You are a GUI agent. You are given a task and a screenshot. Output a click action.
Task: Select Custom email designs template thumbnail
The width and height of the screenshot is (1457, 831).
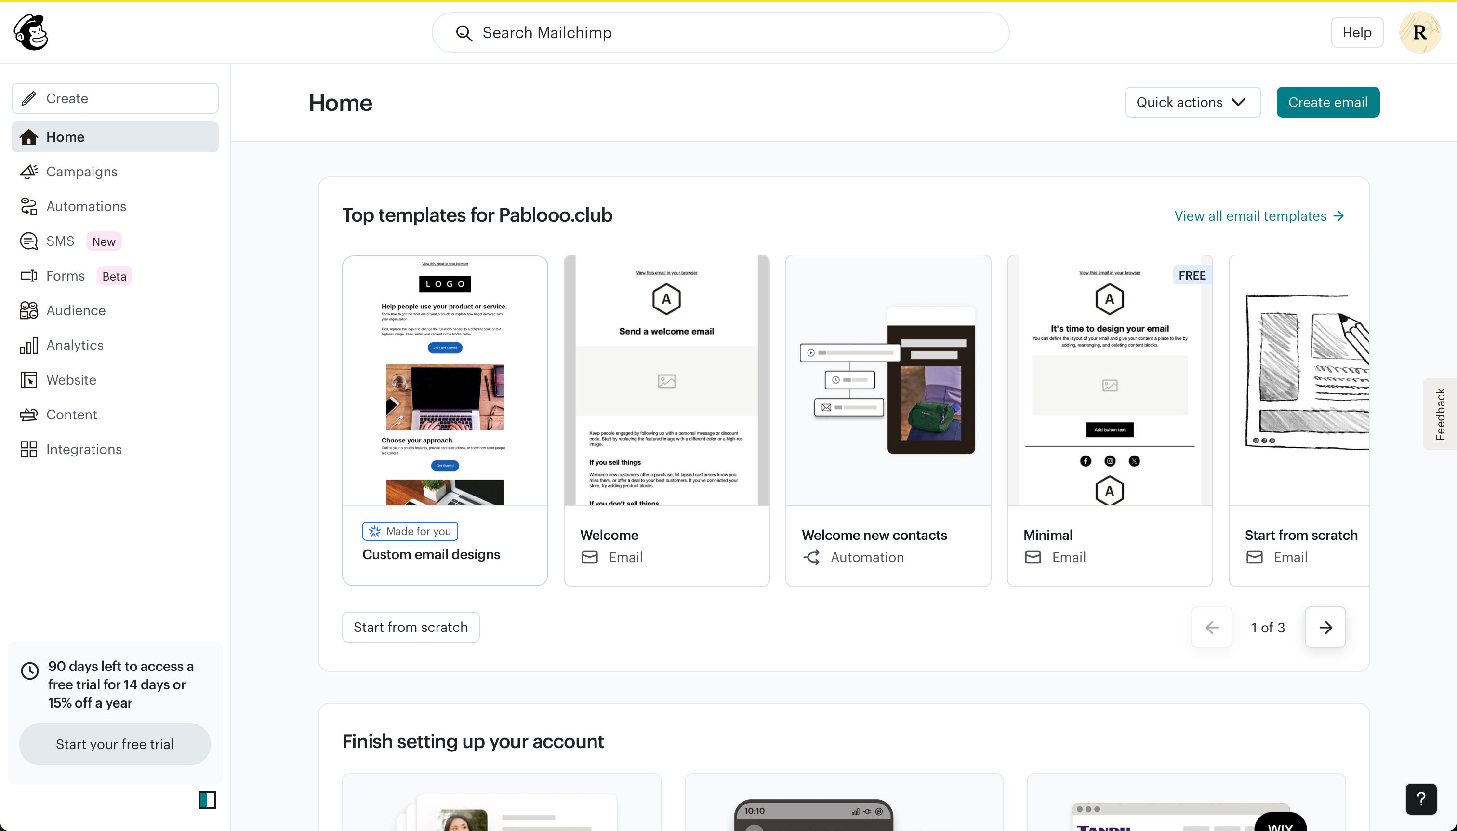pos(445,381)
